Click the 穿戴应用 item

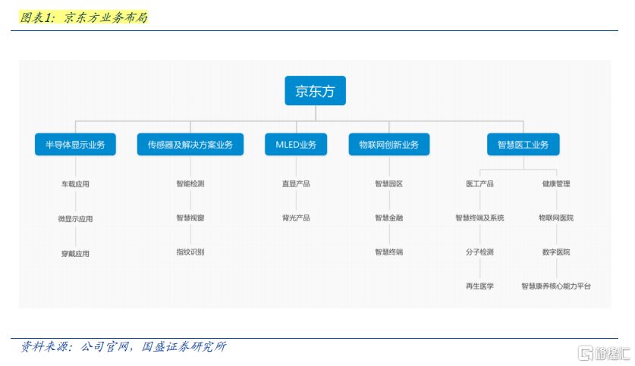coord(75,254)
